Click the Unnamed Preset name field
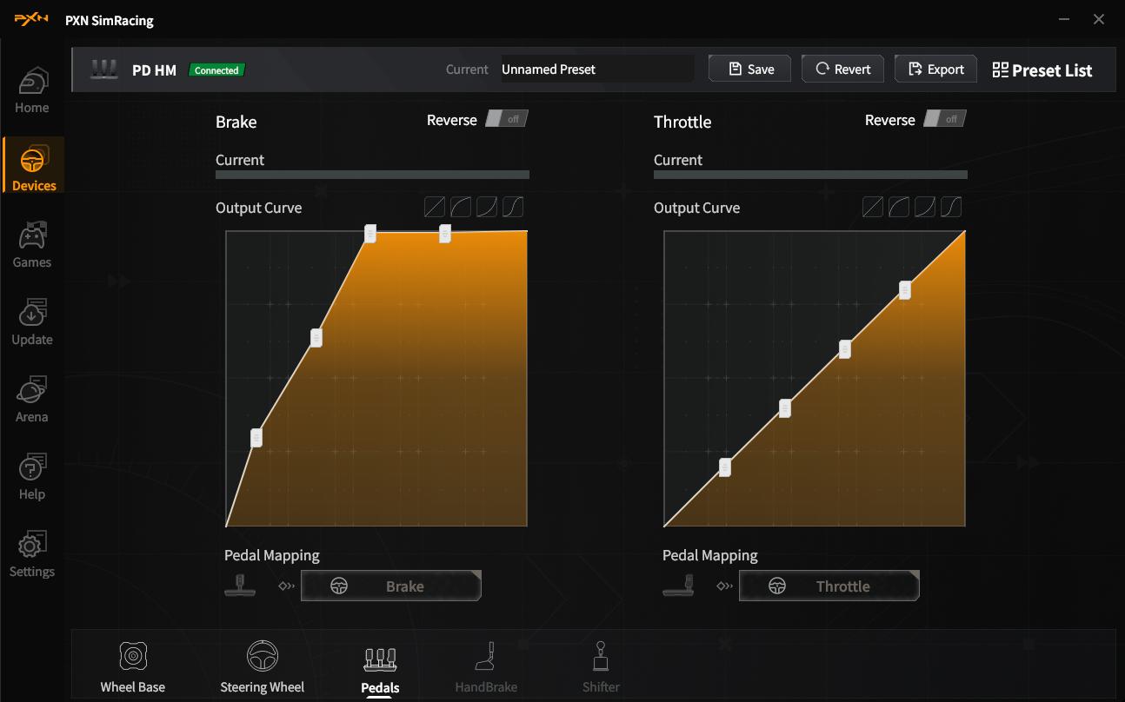 pos(596,70)
